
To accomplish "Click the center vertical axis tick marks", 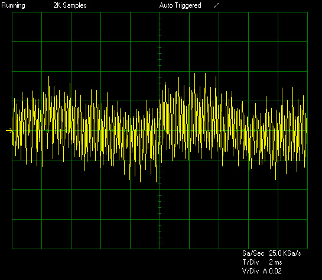I will pos(160,130).
